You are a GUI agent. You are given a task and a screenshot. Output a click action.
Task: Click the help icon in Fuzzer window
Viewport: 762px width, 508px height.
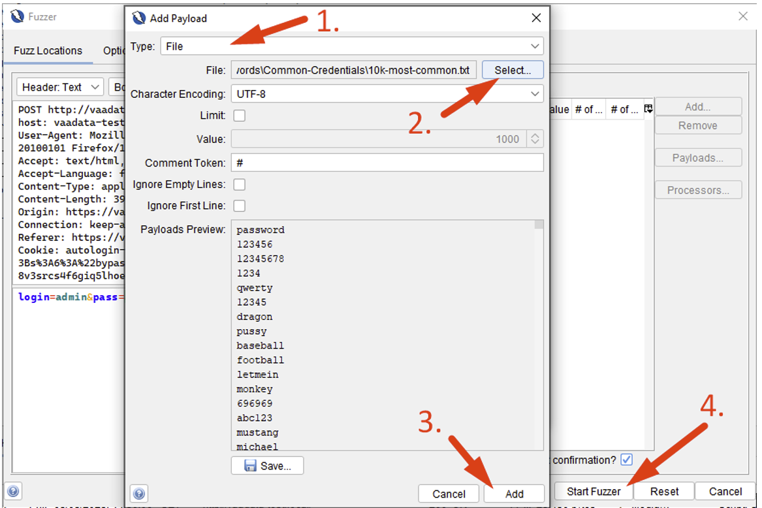pyautogui.click(x=13, y=492)
